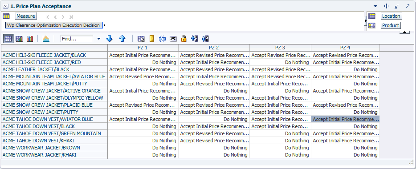Click the bottom-right resize grip
Image resolution: width=416 pixels, height=169 pixels.
pyautogui.click(x=412, y=162)
